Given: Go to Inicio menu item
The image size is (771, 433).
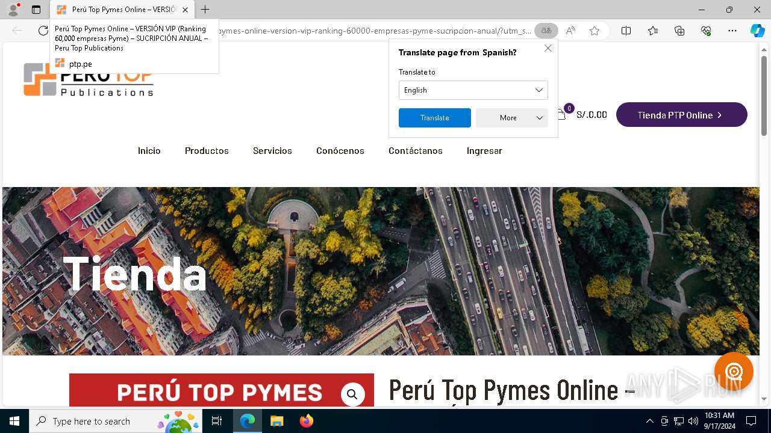Looking at the screenshot, I should 149,151.
